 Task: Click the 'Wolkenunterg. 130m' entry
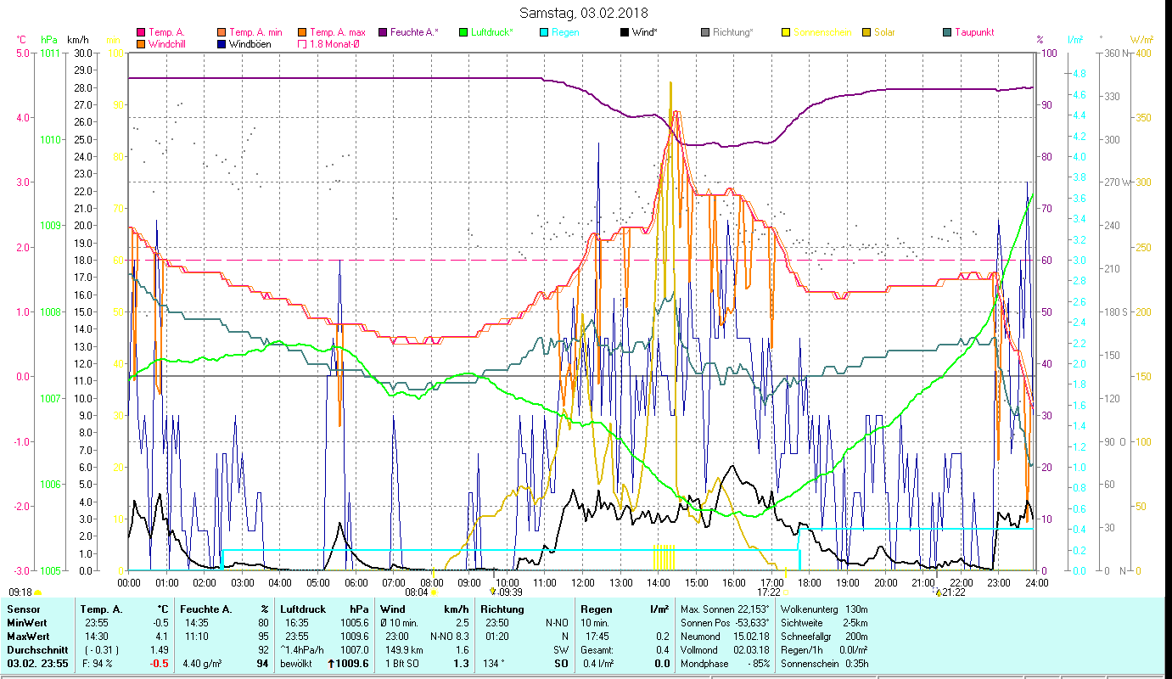click(x=824, y=609)
